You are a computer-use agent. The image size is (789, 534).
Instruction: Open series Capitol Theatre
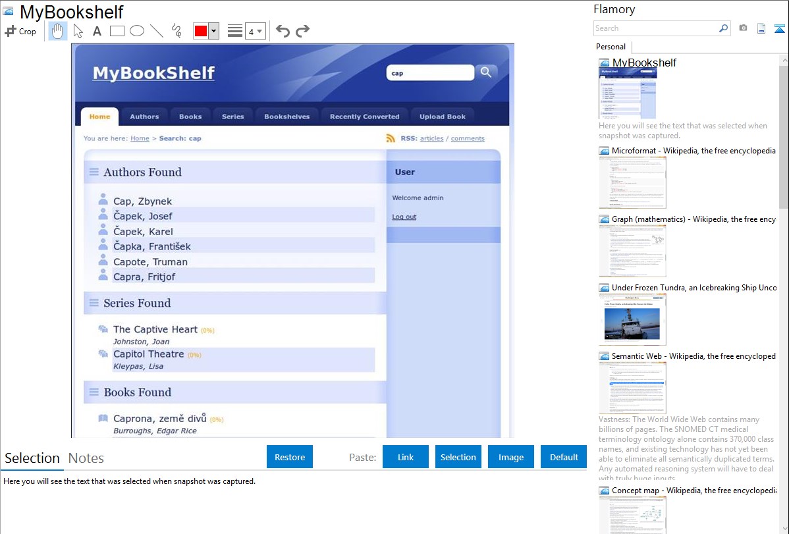148,354
